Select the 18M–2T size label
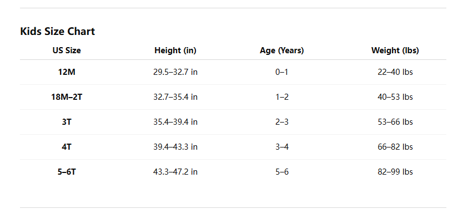Viewport: 463px width, 224px height. pos(67,97)
